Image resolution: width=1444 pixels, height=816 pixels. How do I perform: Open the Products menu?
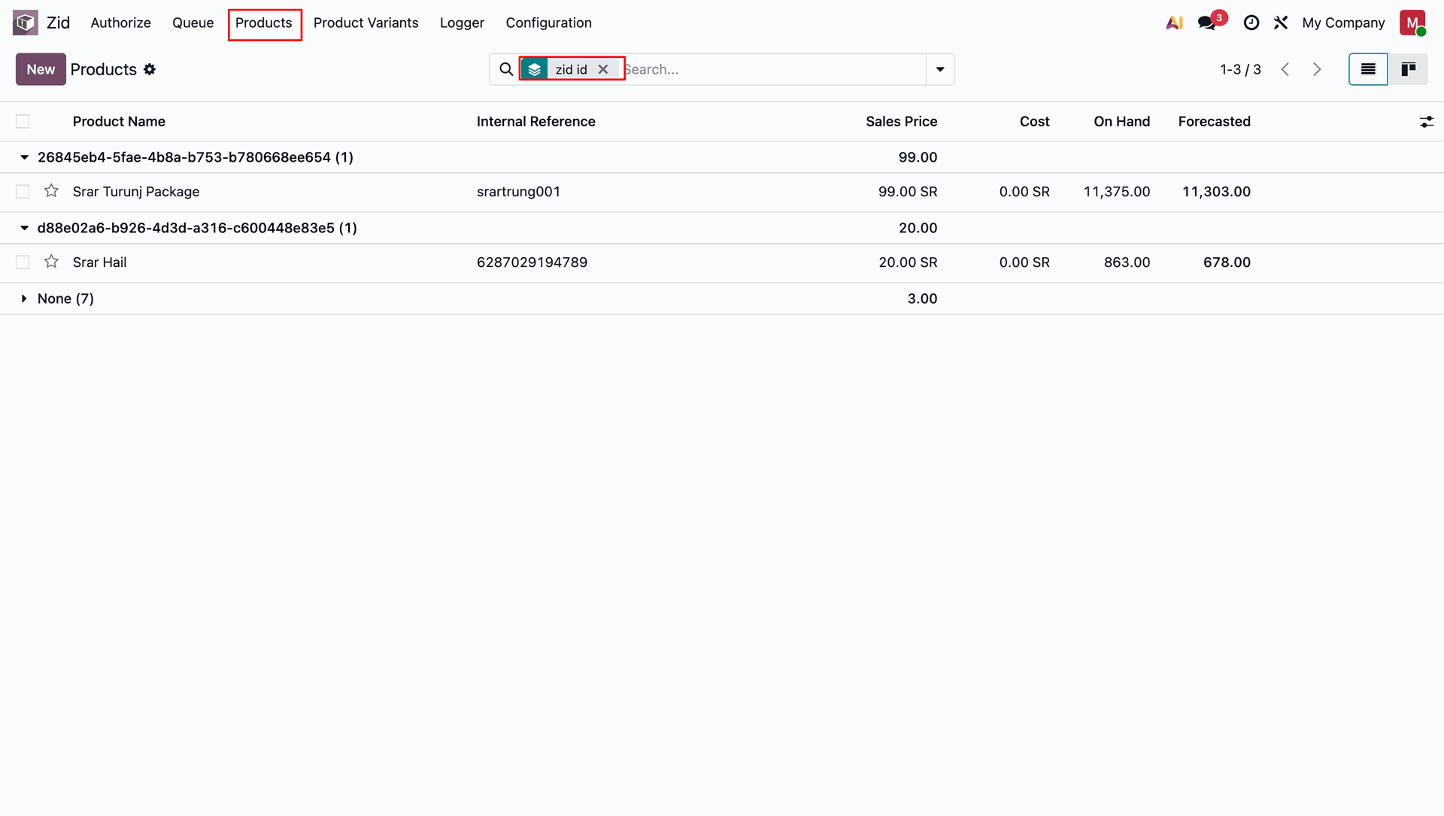264,23
